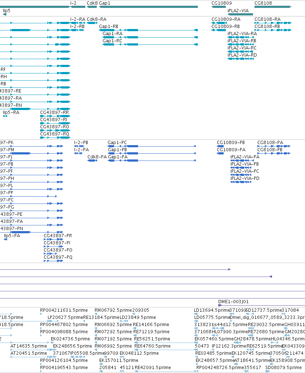Select protein Gap1-PA
Viewport: 305px width, 373px height.
118,157
